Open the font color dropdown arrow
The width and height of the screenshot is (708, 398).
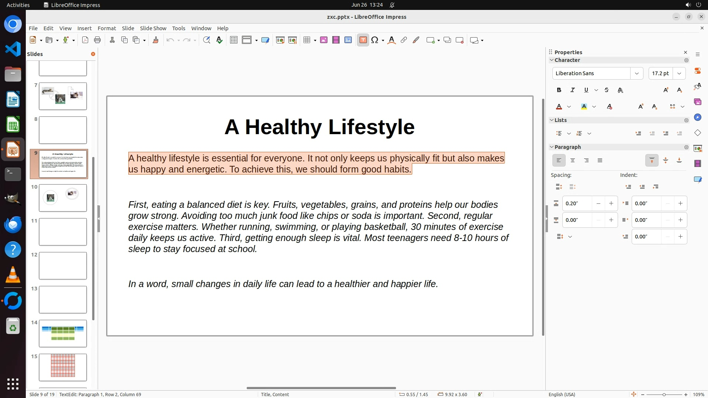[569, 107]
